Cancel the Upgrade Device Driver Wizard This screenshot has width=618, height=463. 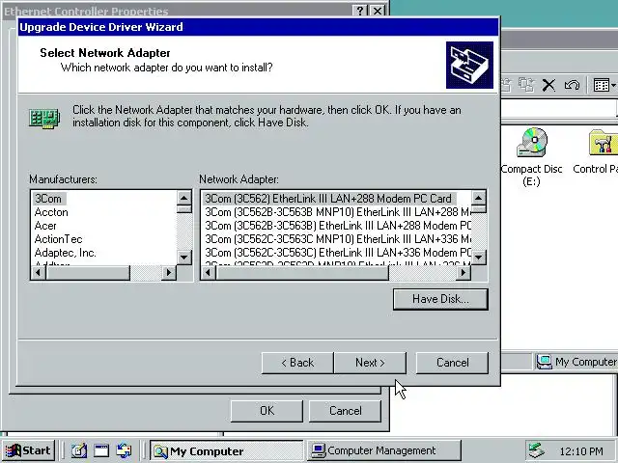(452, 363)
